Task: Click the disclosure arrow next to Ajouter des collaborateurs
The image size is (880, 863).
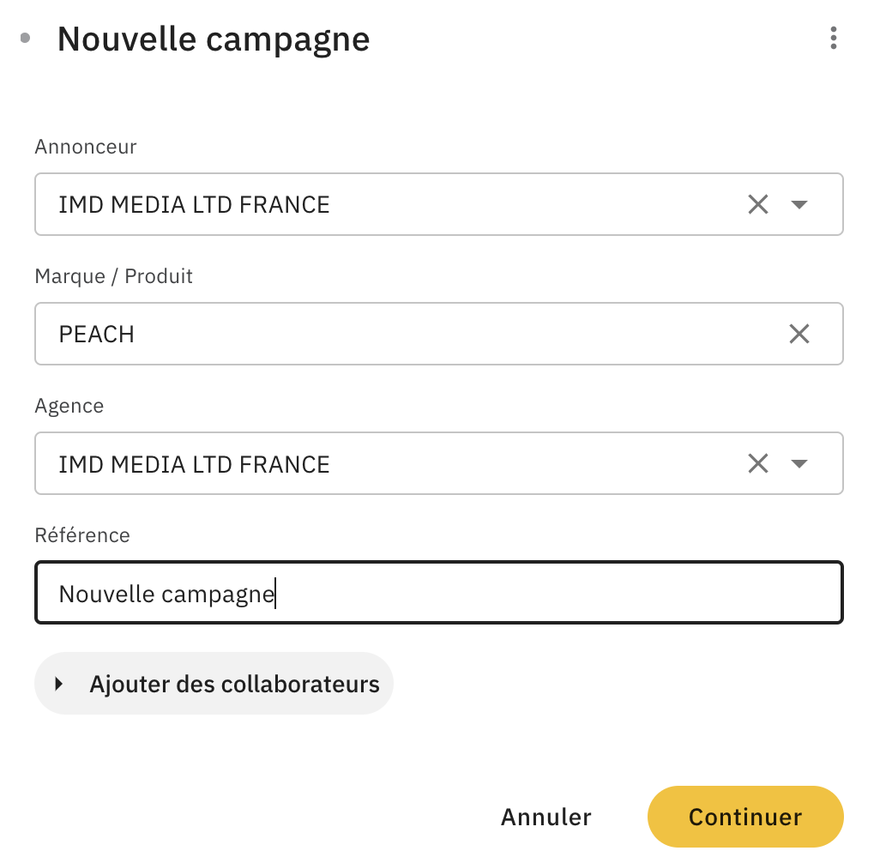Action: click(58, 684)
